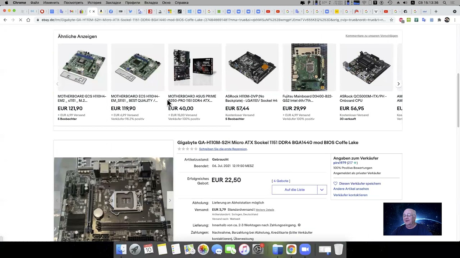Open the Chrome three-dot menu
This screenshot has width=460, height=258.
455,20
